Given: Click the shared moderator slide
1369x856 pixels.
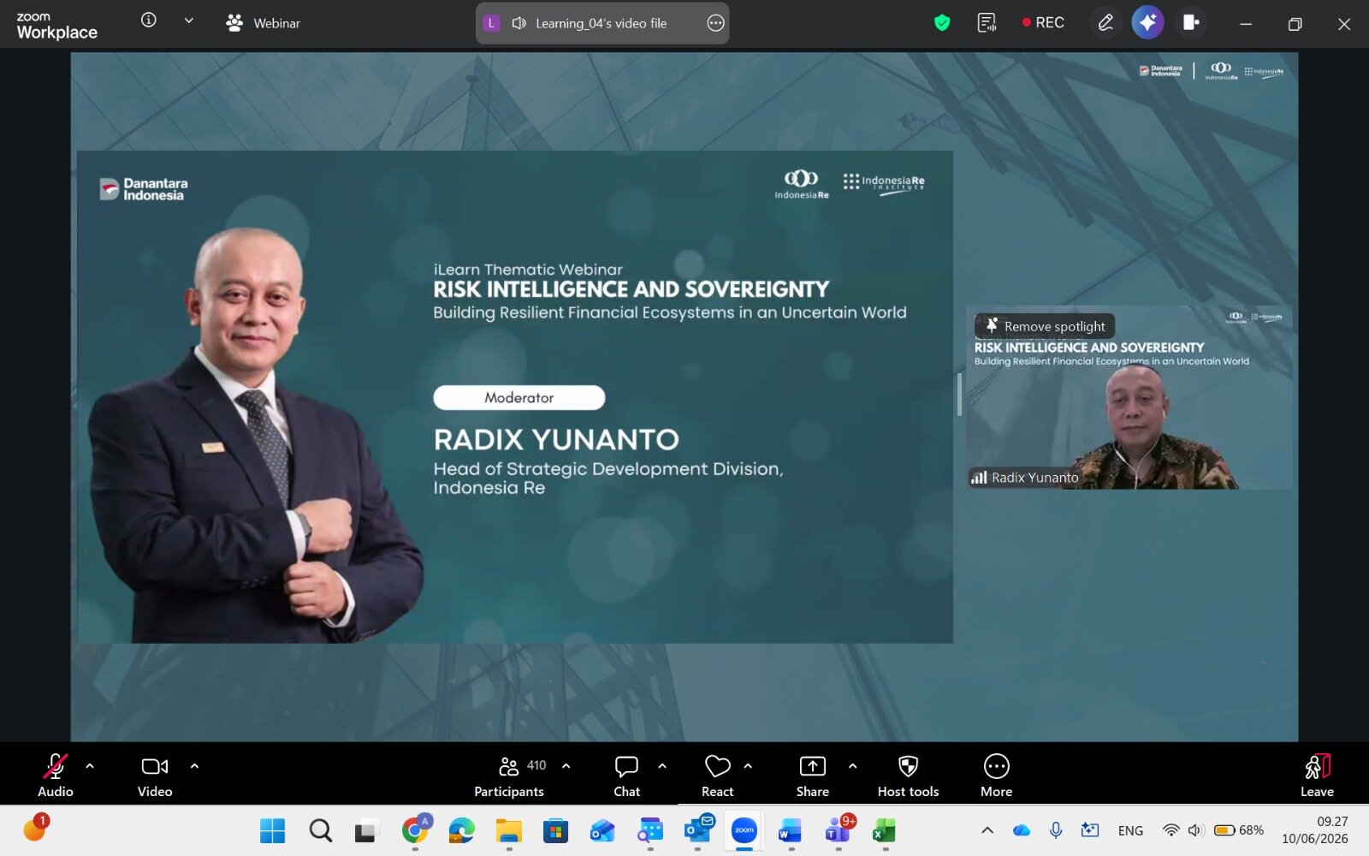Looking at the screenshot, I should coord(515,397).
